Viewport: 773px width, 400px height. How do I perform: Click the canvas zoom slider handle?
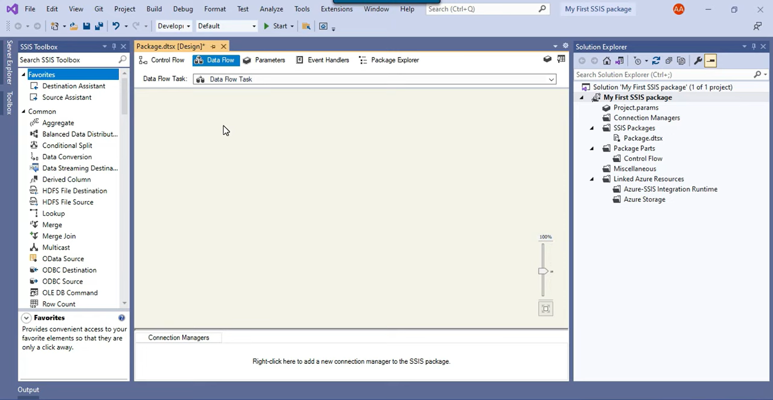[x=543, y=271]
